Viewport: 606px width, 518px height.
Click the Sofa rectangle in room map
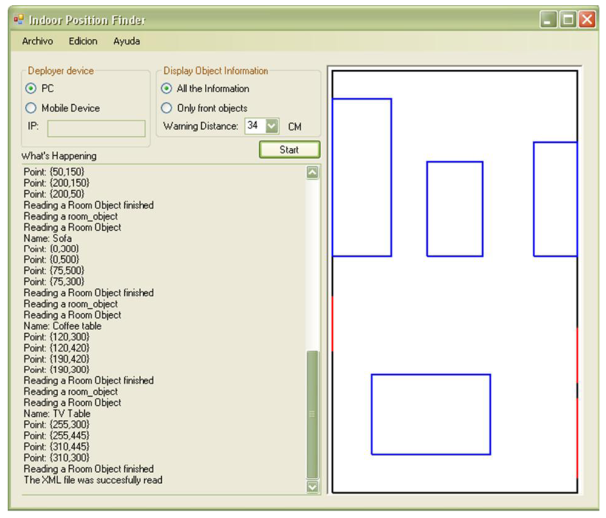tap(362, 177)
